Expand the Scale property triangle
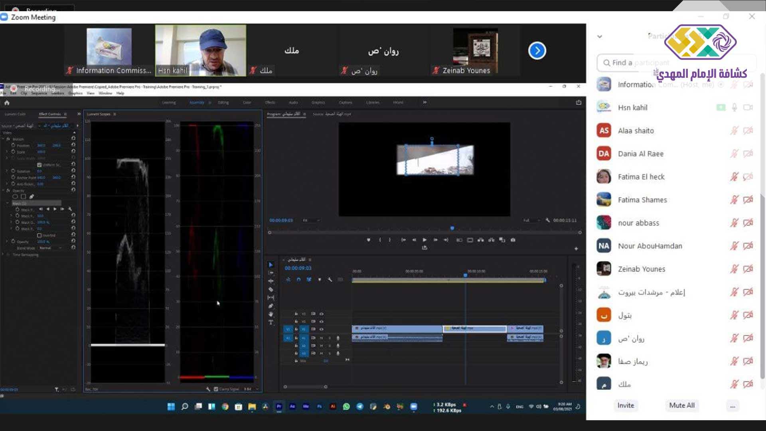 point(7,152)
